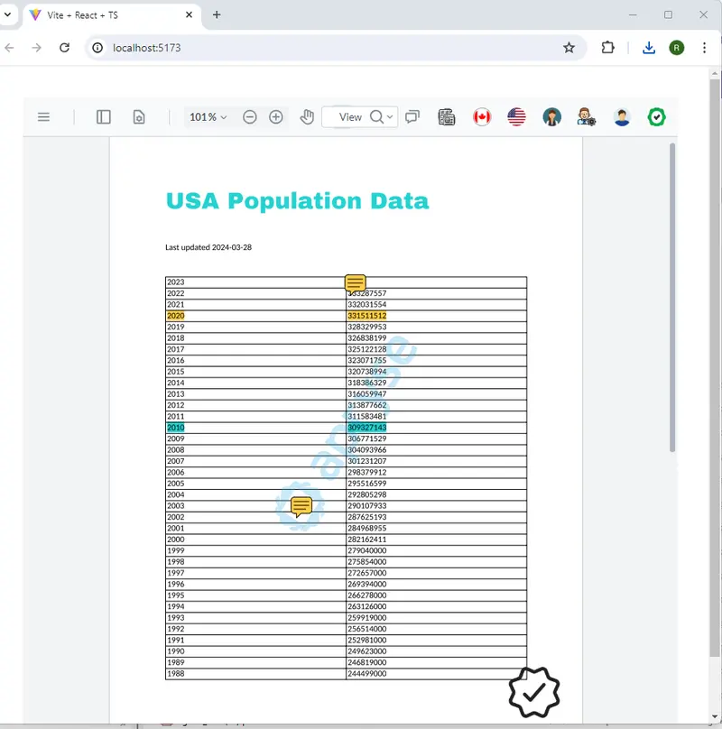
Task: Click the browser address bar localhost:5173
Action: point(335,48)
